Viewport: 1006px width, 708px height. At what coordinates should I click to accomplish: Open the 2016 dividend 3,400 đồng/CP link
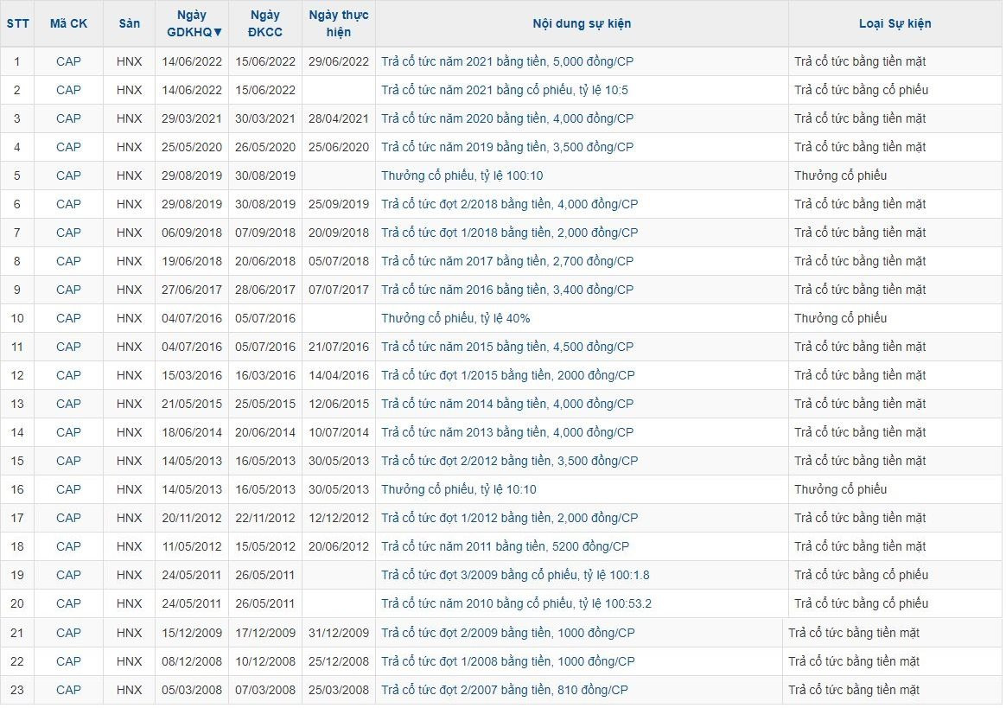point(507,290)
